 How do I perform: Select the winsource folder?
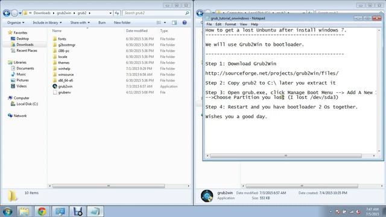[x=66, y=75]
